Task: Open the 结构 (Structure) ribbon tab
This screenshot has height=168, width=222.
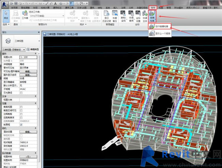Action: pyautogui.click(x=100, y=8)
